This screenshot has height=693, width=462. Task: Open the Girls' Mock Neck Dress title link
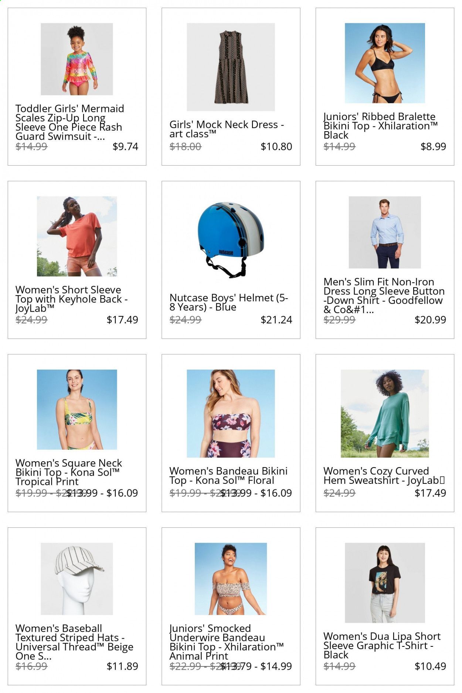point(227,129)
